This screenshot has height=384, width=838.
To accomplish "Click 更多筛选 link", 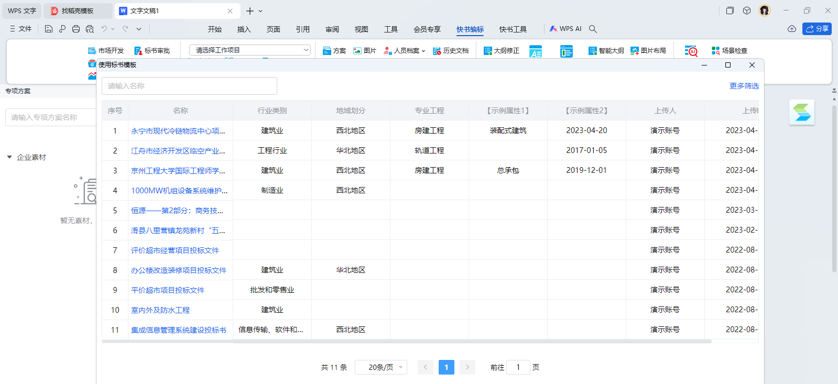I will tap(744, 86).
